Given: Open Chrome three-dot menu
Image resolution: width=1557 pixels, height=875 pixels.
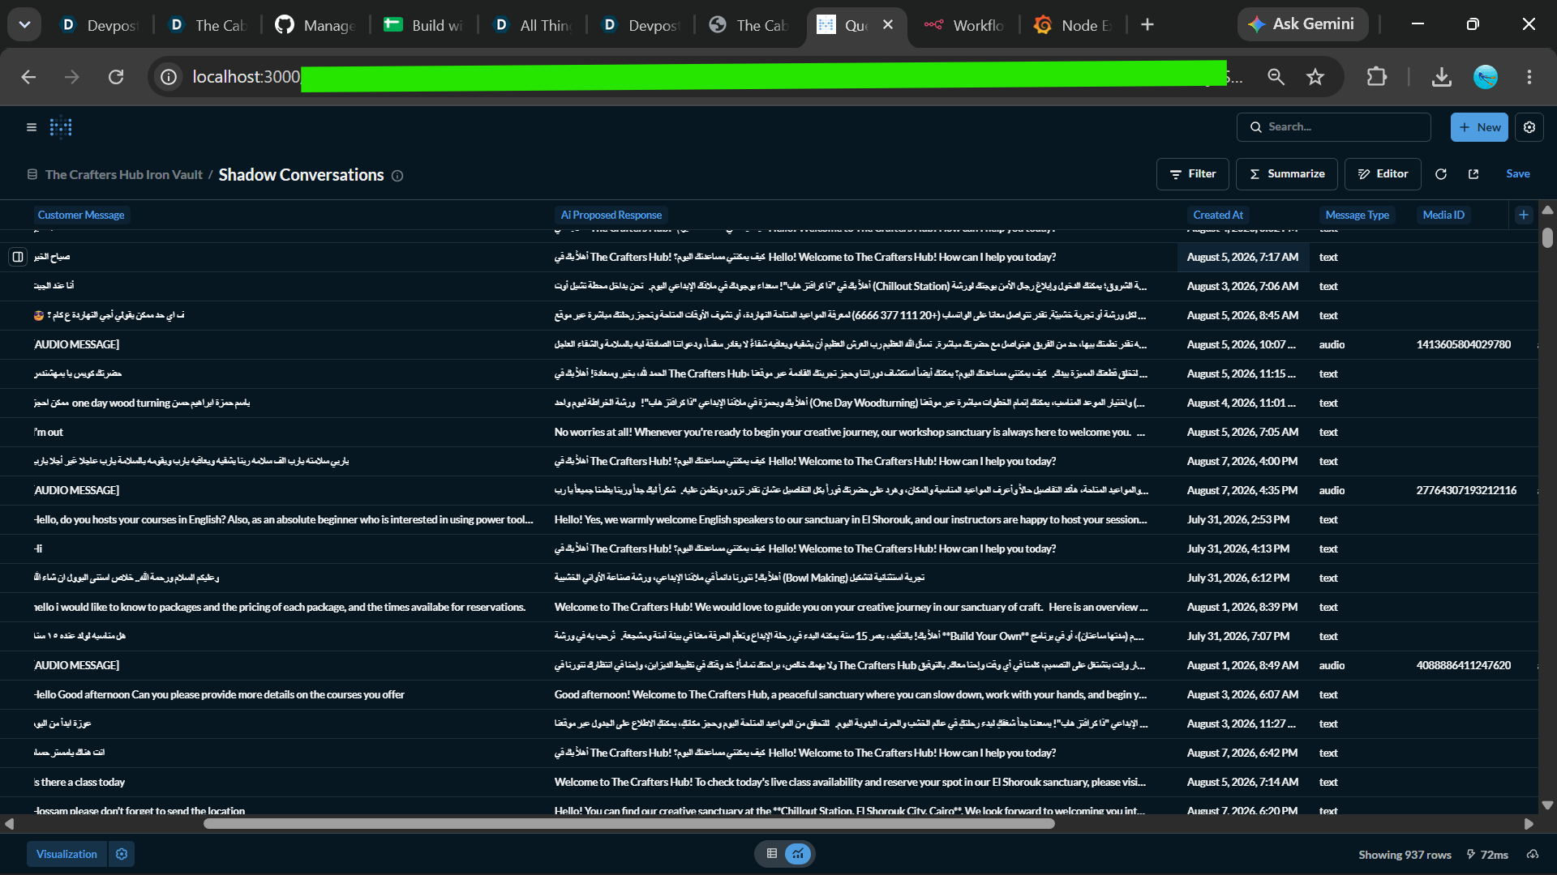Looking at the screenshot, I should pyautogui.click(x=1529, y=77).
